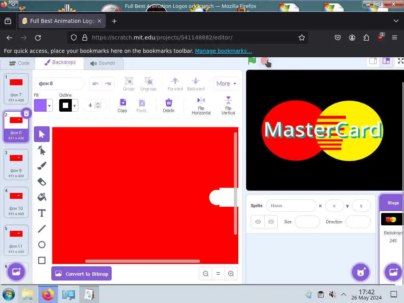Copy the selected shape
This screenshot has width=404, height=303.
point(122,106)
